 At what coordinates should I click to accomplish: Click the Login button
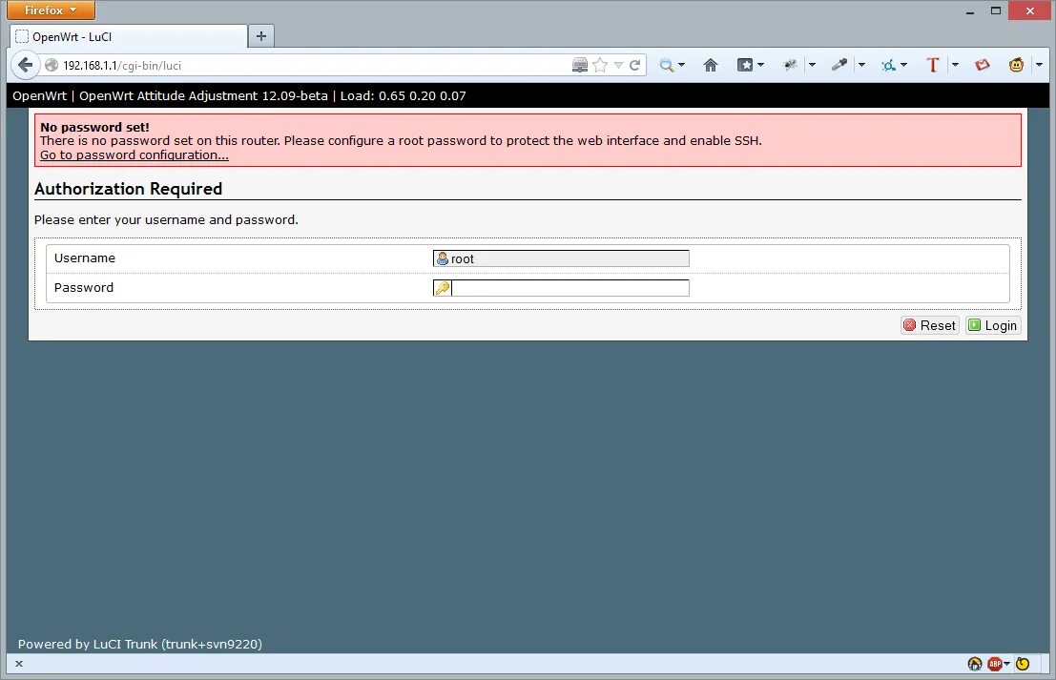(x=993, y=326)
